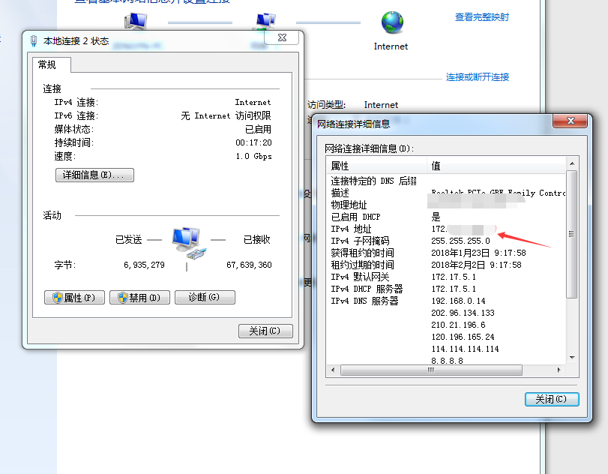The height and width of the screenshot is (474, 608).
Task: Click the vertical scrollbar thumb in details list
Action: tap(571, 234)
